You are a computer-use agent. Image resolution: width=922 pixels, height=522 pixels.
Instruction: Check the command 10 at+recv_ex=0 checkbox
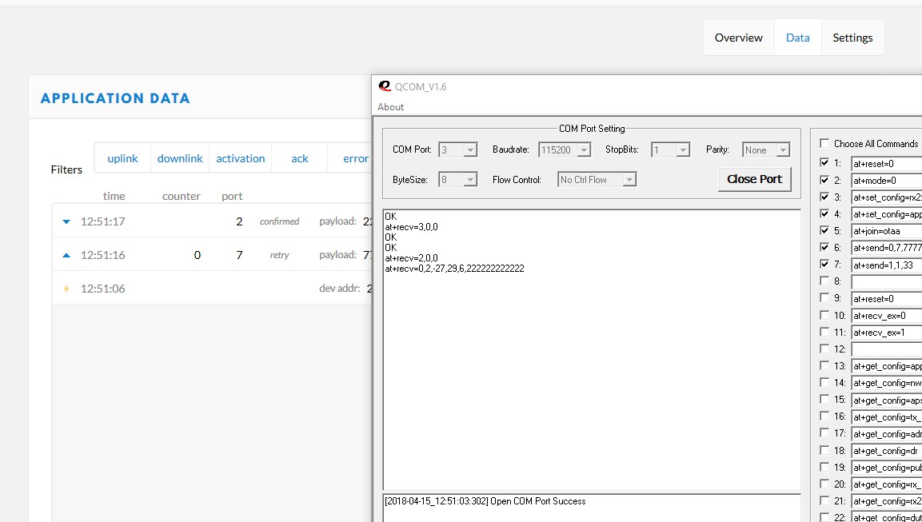pyautogui.click(x=824, y=316)
